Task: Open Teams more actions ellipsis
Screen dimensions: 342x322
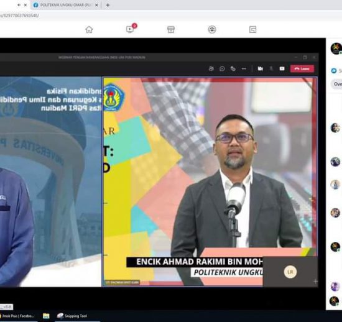Action: [244, 68]
